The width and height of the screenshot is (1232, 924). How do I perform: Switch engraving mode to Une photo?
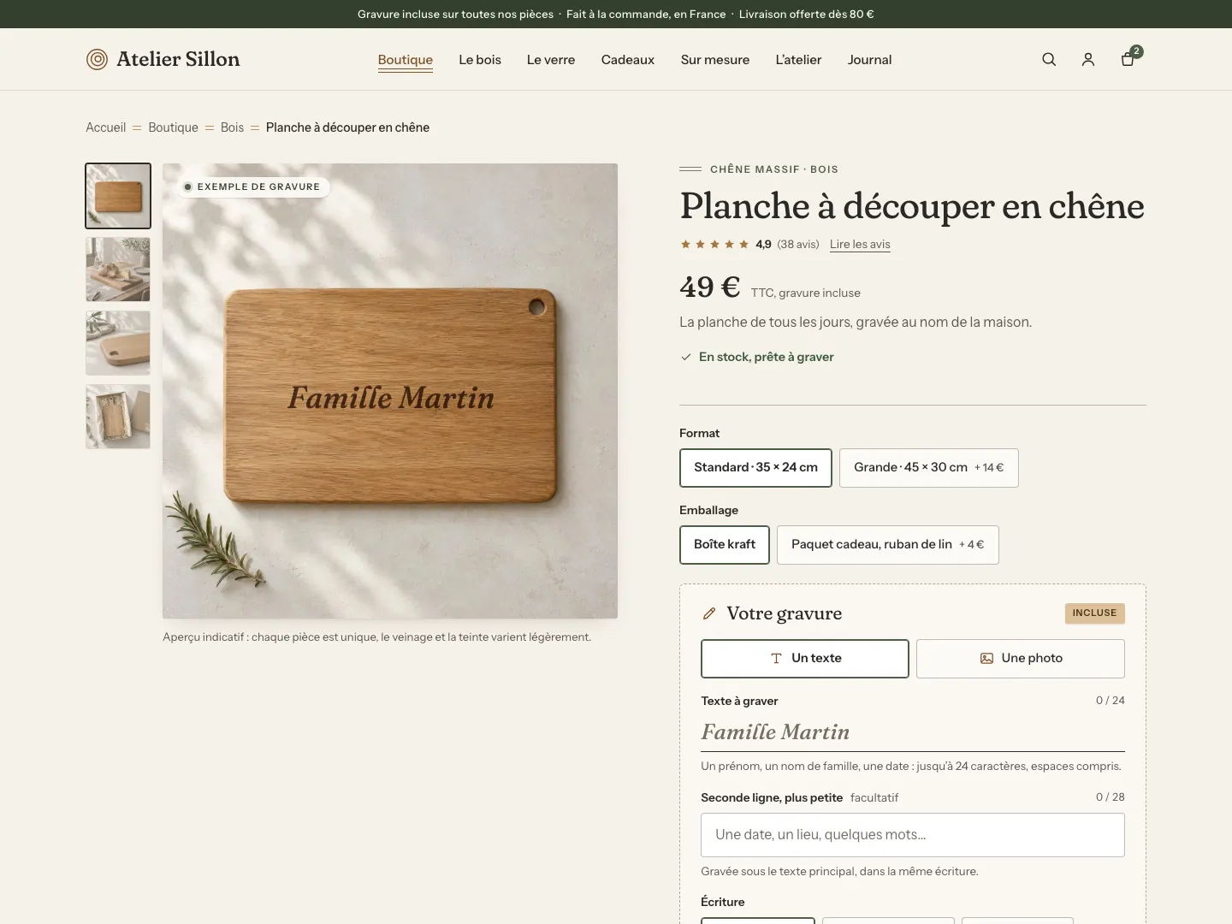(1021, 659)
